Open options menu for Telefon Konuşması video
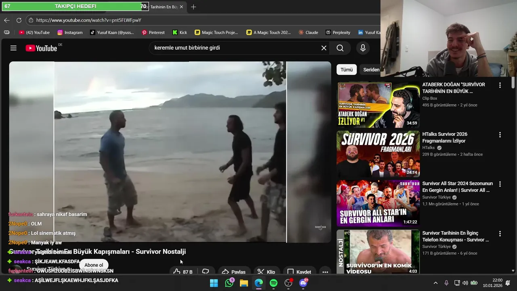The image size is (517, 291). click(x=500, y=234)
